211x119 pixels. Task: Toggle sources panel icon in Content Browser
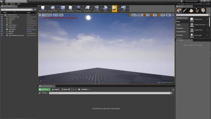(x=40, y=93)
